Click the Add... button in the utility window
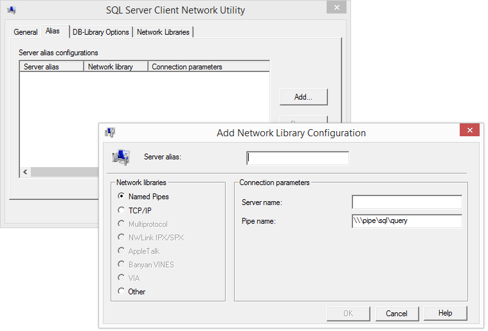Screen dimensions: 488x331 click(303, 97)
